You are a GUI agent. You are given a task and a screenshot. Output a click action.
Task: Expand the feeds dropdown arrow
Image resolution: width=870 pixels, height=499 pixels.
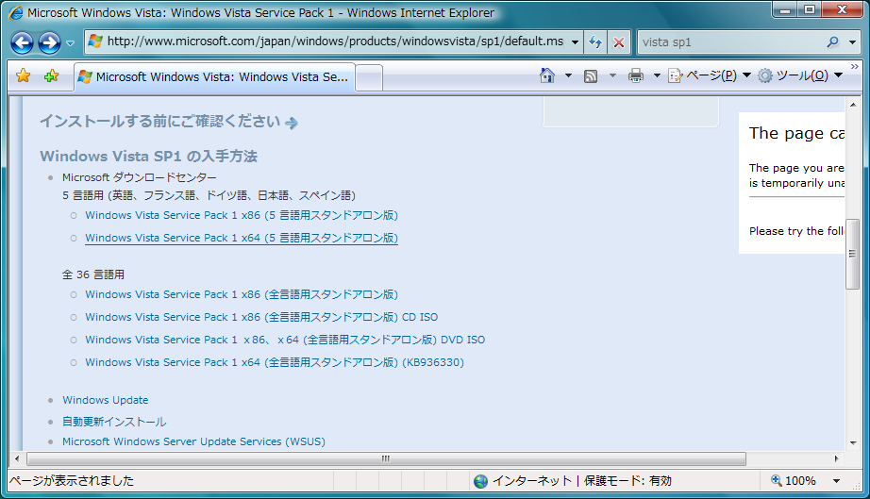pos(612,75)
